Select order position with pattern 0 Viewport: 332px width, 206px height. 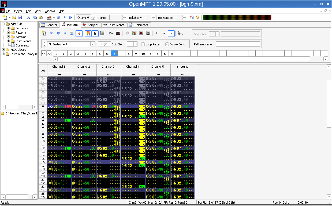(56, 54)
